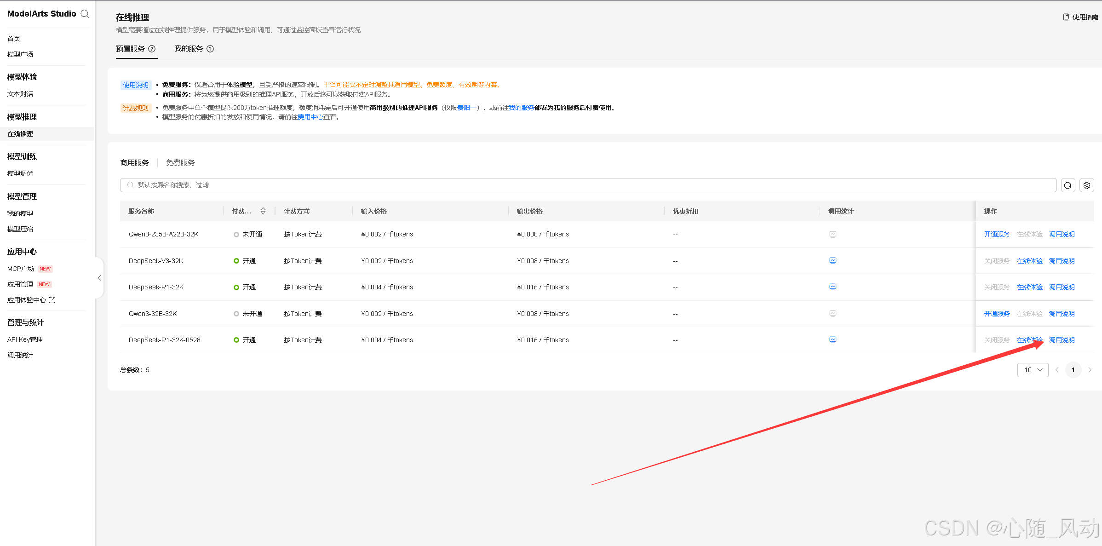Click help icon next to 预置服务 tab
The width and height of the screenshot is (1102, 546).
[x=152, y=49]
